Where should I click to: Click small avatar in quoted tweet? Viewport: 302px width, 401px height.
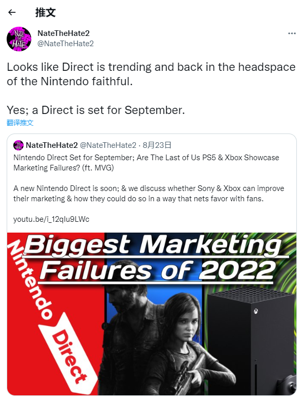[x=18, y=145]
